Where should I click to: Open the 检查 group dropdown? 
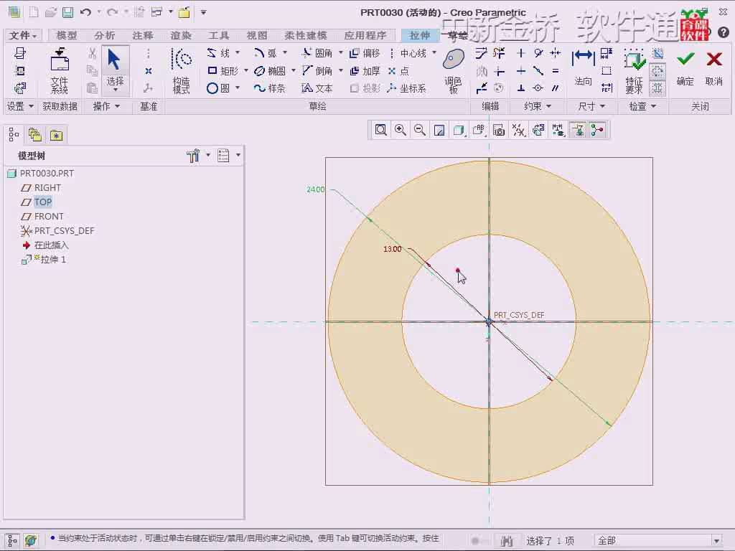(x=642, y=106)
